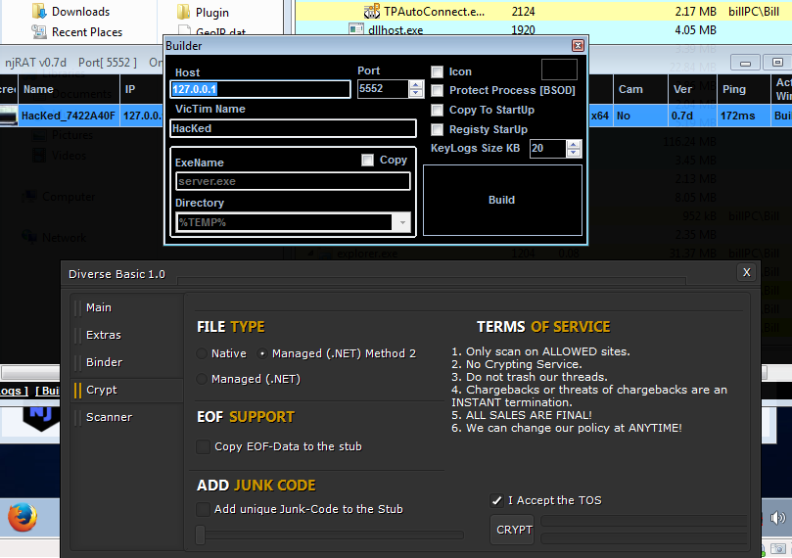Screen dimensions: 792x558
Task: Check Add unique Junk-Code to the Stub
Action: point(203,509)
